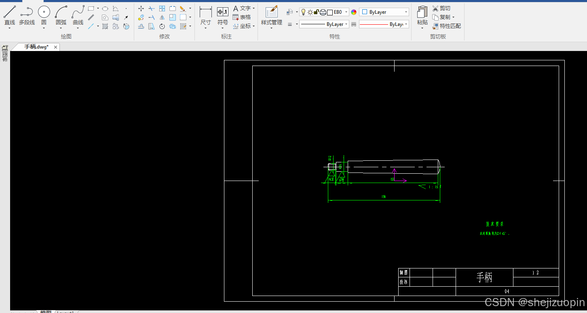Click the arrow drawing tool
Viewport: 587px width, 313px height.
(126, 17)
